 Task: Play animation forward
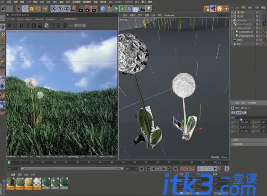coord(159,168)
